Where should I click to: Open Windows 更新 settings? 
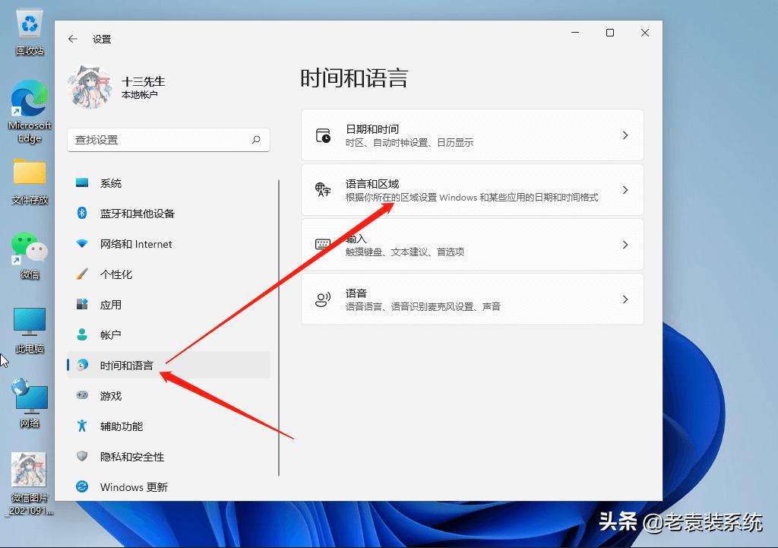click(x=133, y=487)
